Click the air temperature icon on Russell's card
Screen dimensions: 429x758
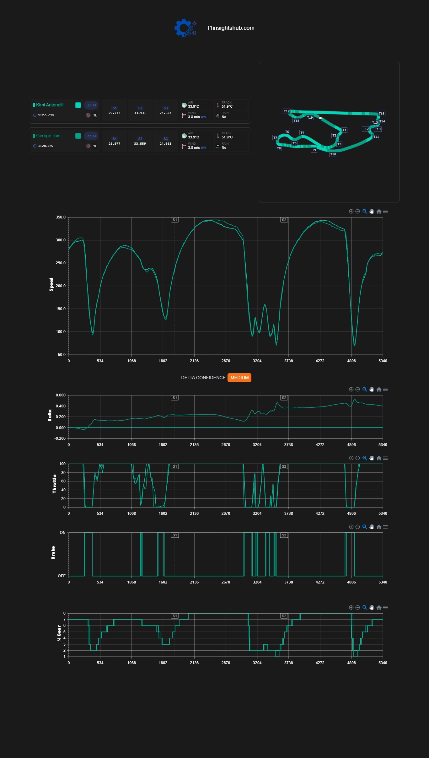184,136
